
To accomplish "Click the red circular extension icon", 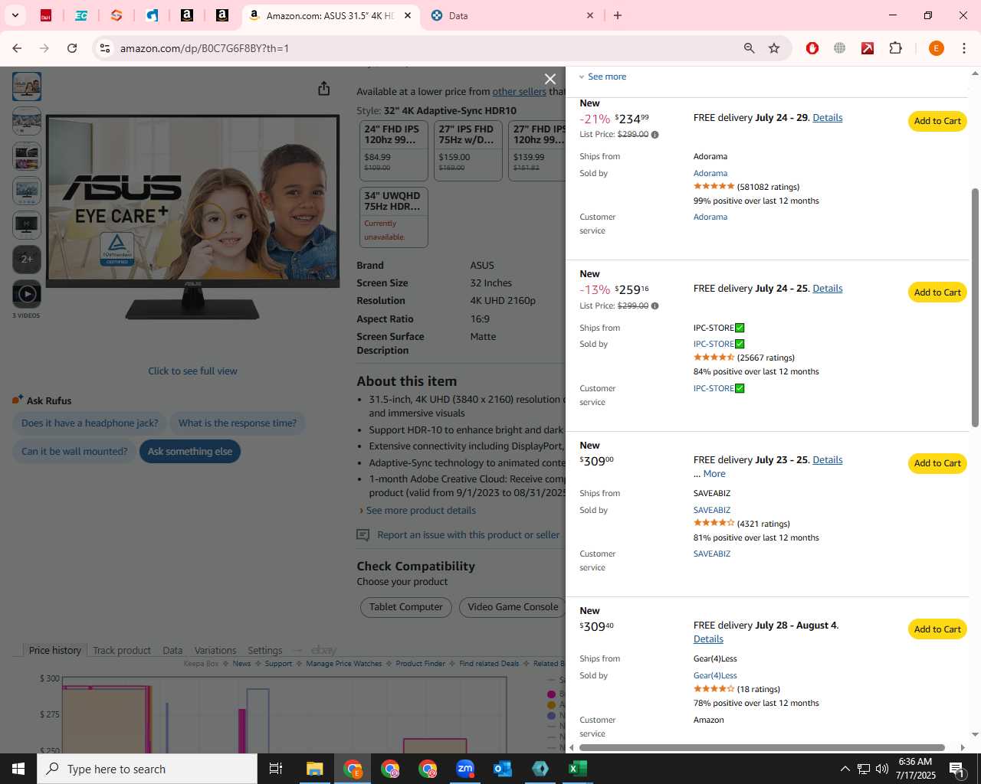I will tap(812, 48).
